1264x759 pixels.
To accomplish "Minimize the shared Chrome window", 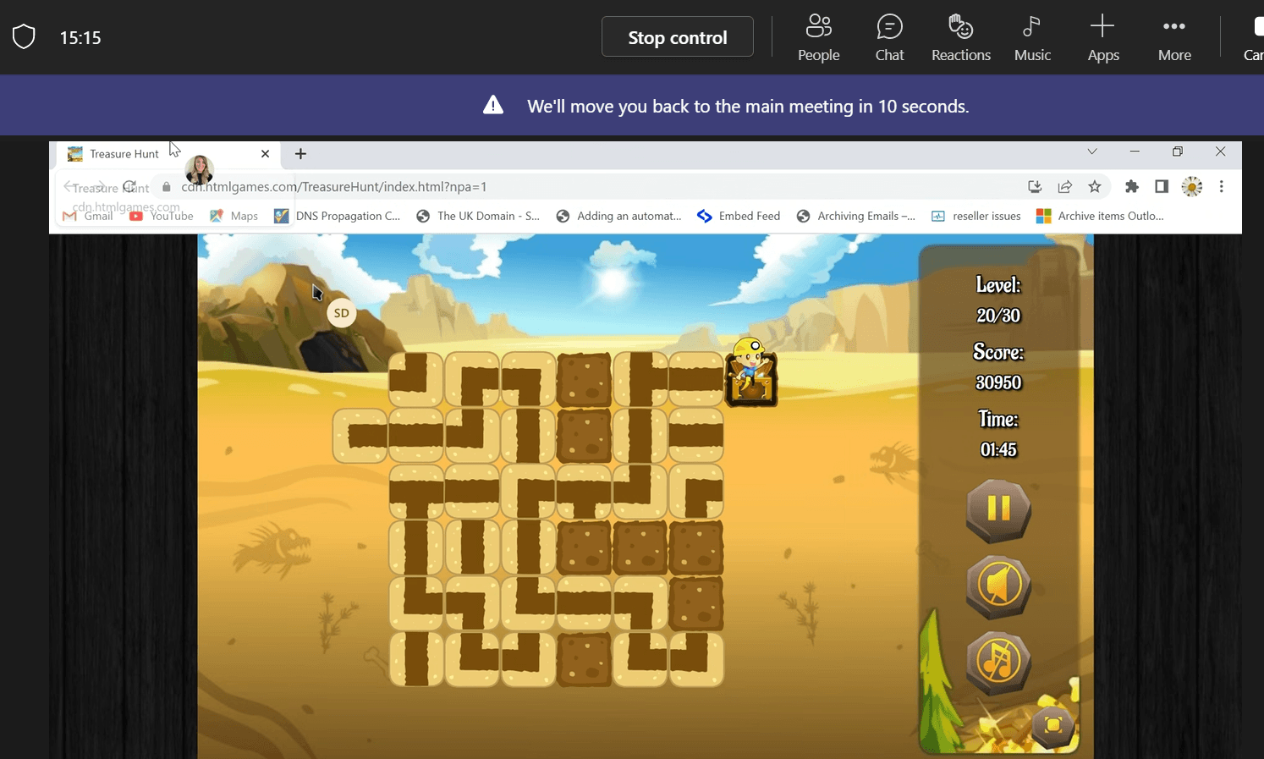I will (x=1135, y=151).
